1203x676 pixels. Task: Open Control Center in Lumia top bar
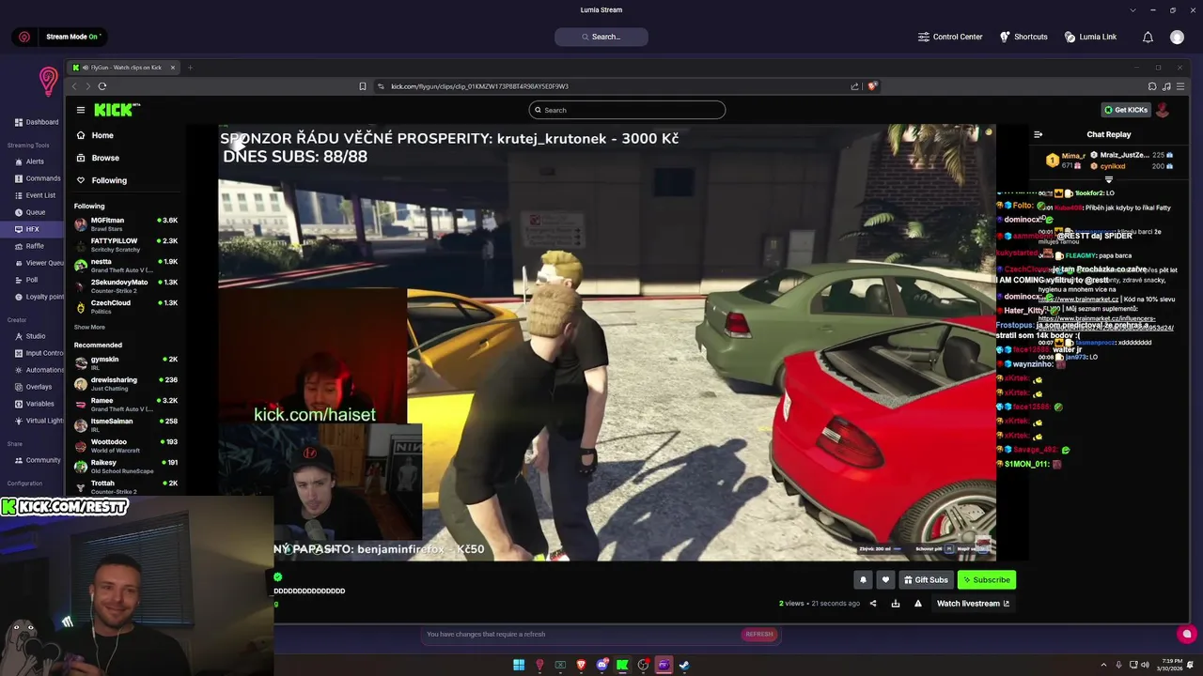(950, 37)
